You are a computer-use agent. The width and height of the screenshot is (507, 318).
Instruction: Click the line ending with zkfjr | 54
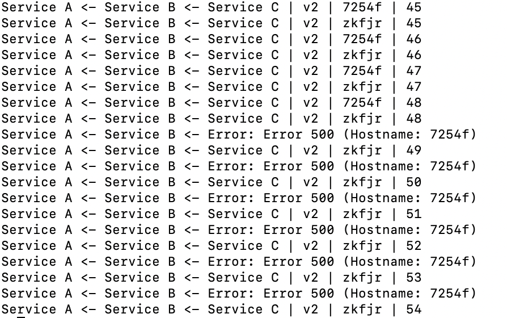pos(212,309)
